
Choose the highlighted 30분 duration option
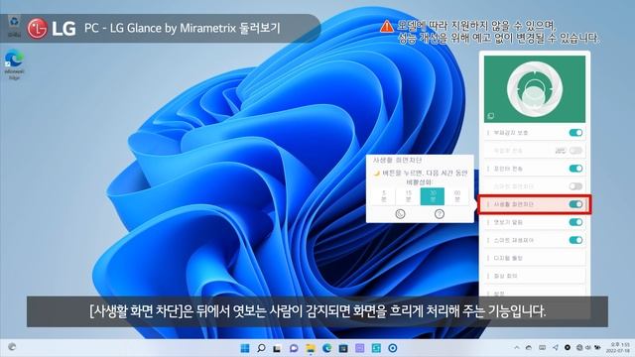point(433,196)
